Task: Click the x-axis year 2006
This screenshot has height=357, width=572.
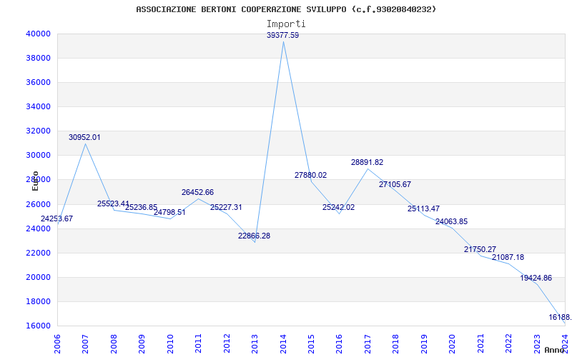Action: click(x=57, y=343)
